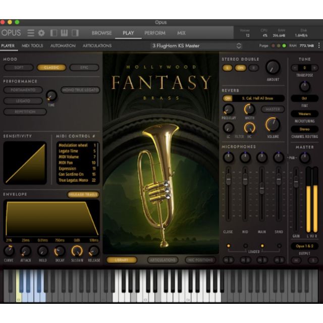The height and width of the screenshot is (323, 323).
Task: Open the MIDI Tools tab
Action: click(32, 46)
